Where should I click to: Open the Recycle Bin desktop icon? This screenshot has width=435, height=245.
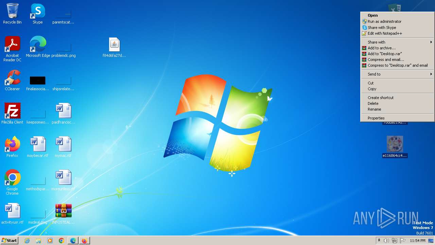tap(12, 14)
